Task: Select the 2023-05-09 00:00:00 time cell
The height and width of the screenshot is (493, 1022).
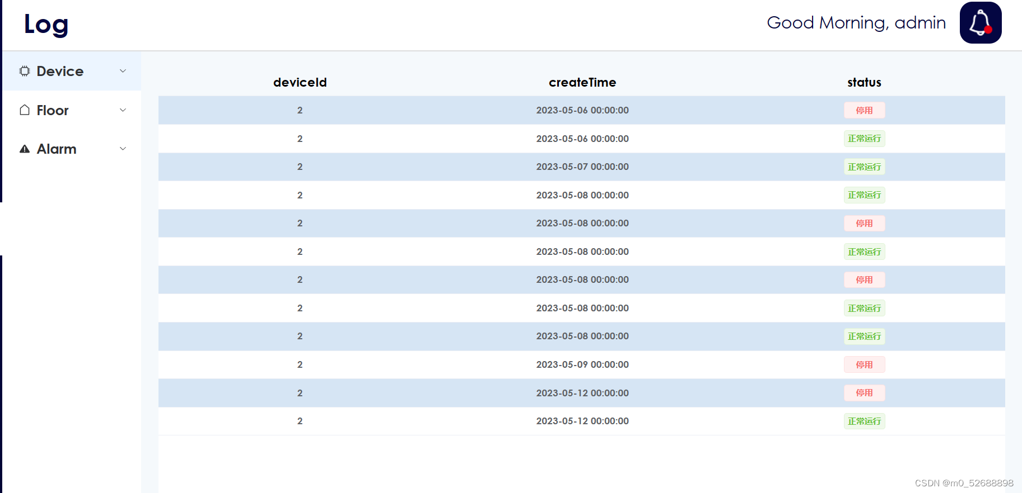Action: click(x=582, y=364)
